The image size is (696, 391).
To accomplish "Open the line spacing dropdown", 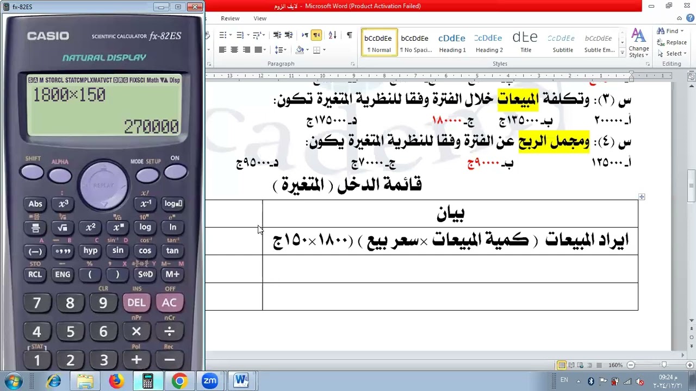I will coord(285,50).
